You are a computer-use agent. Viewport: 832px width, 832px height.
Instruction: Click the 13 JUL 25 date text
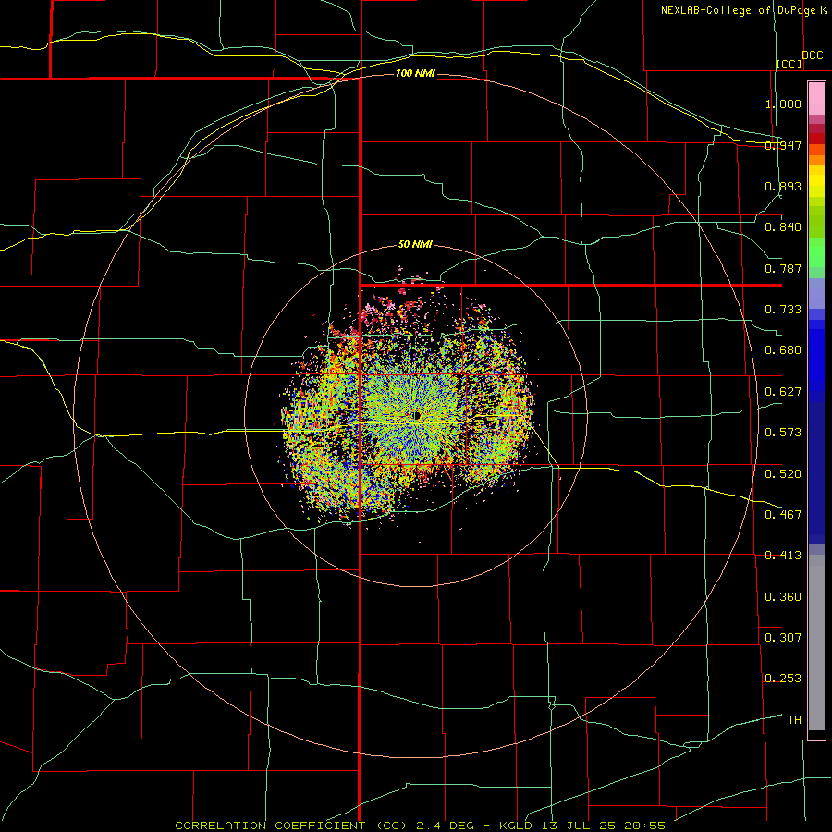pyautogui.click(x=579, y=826)
